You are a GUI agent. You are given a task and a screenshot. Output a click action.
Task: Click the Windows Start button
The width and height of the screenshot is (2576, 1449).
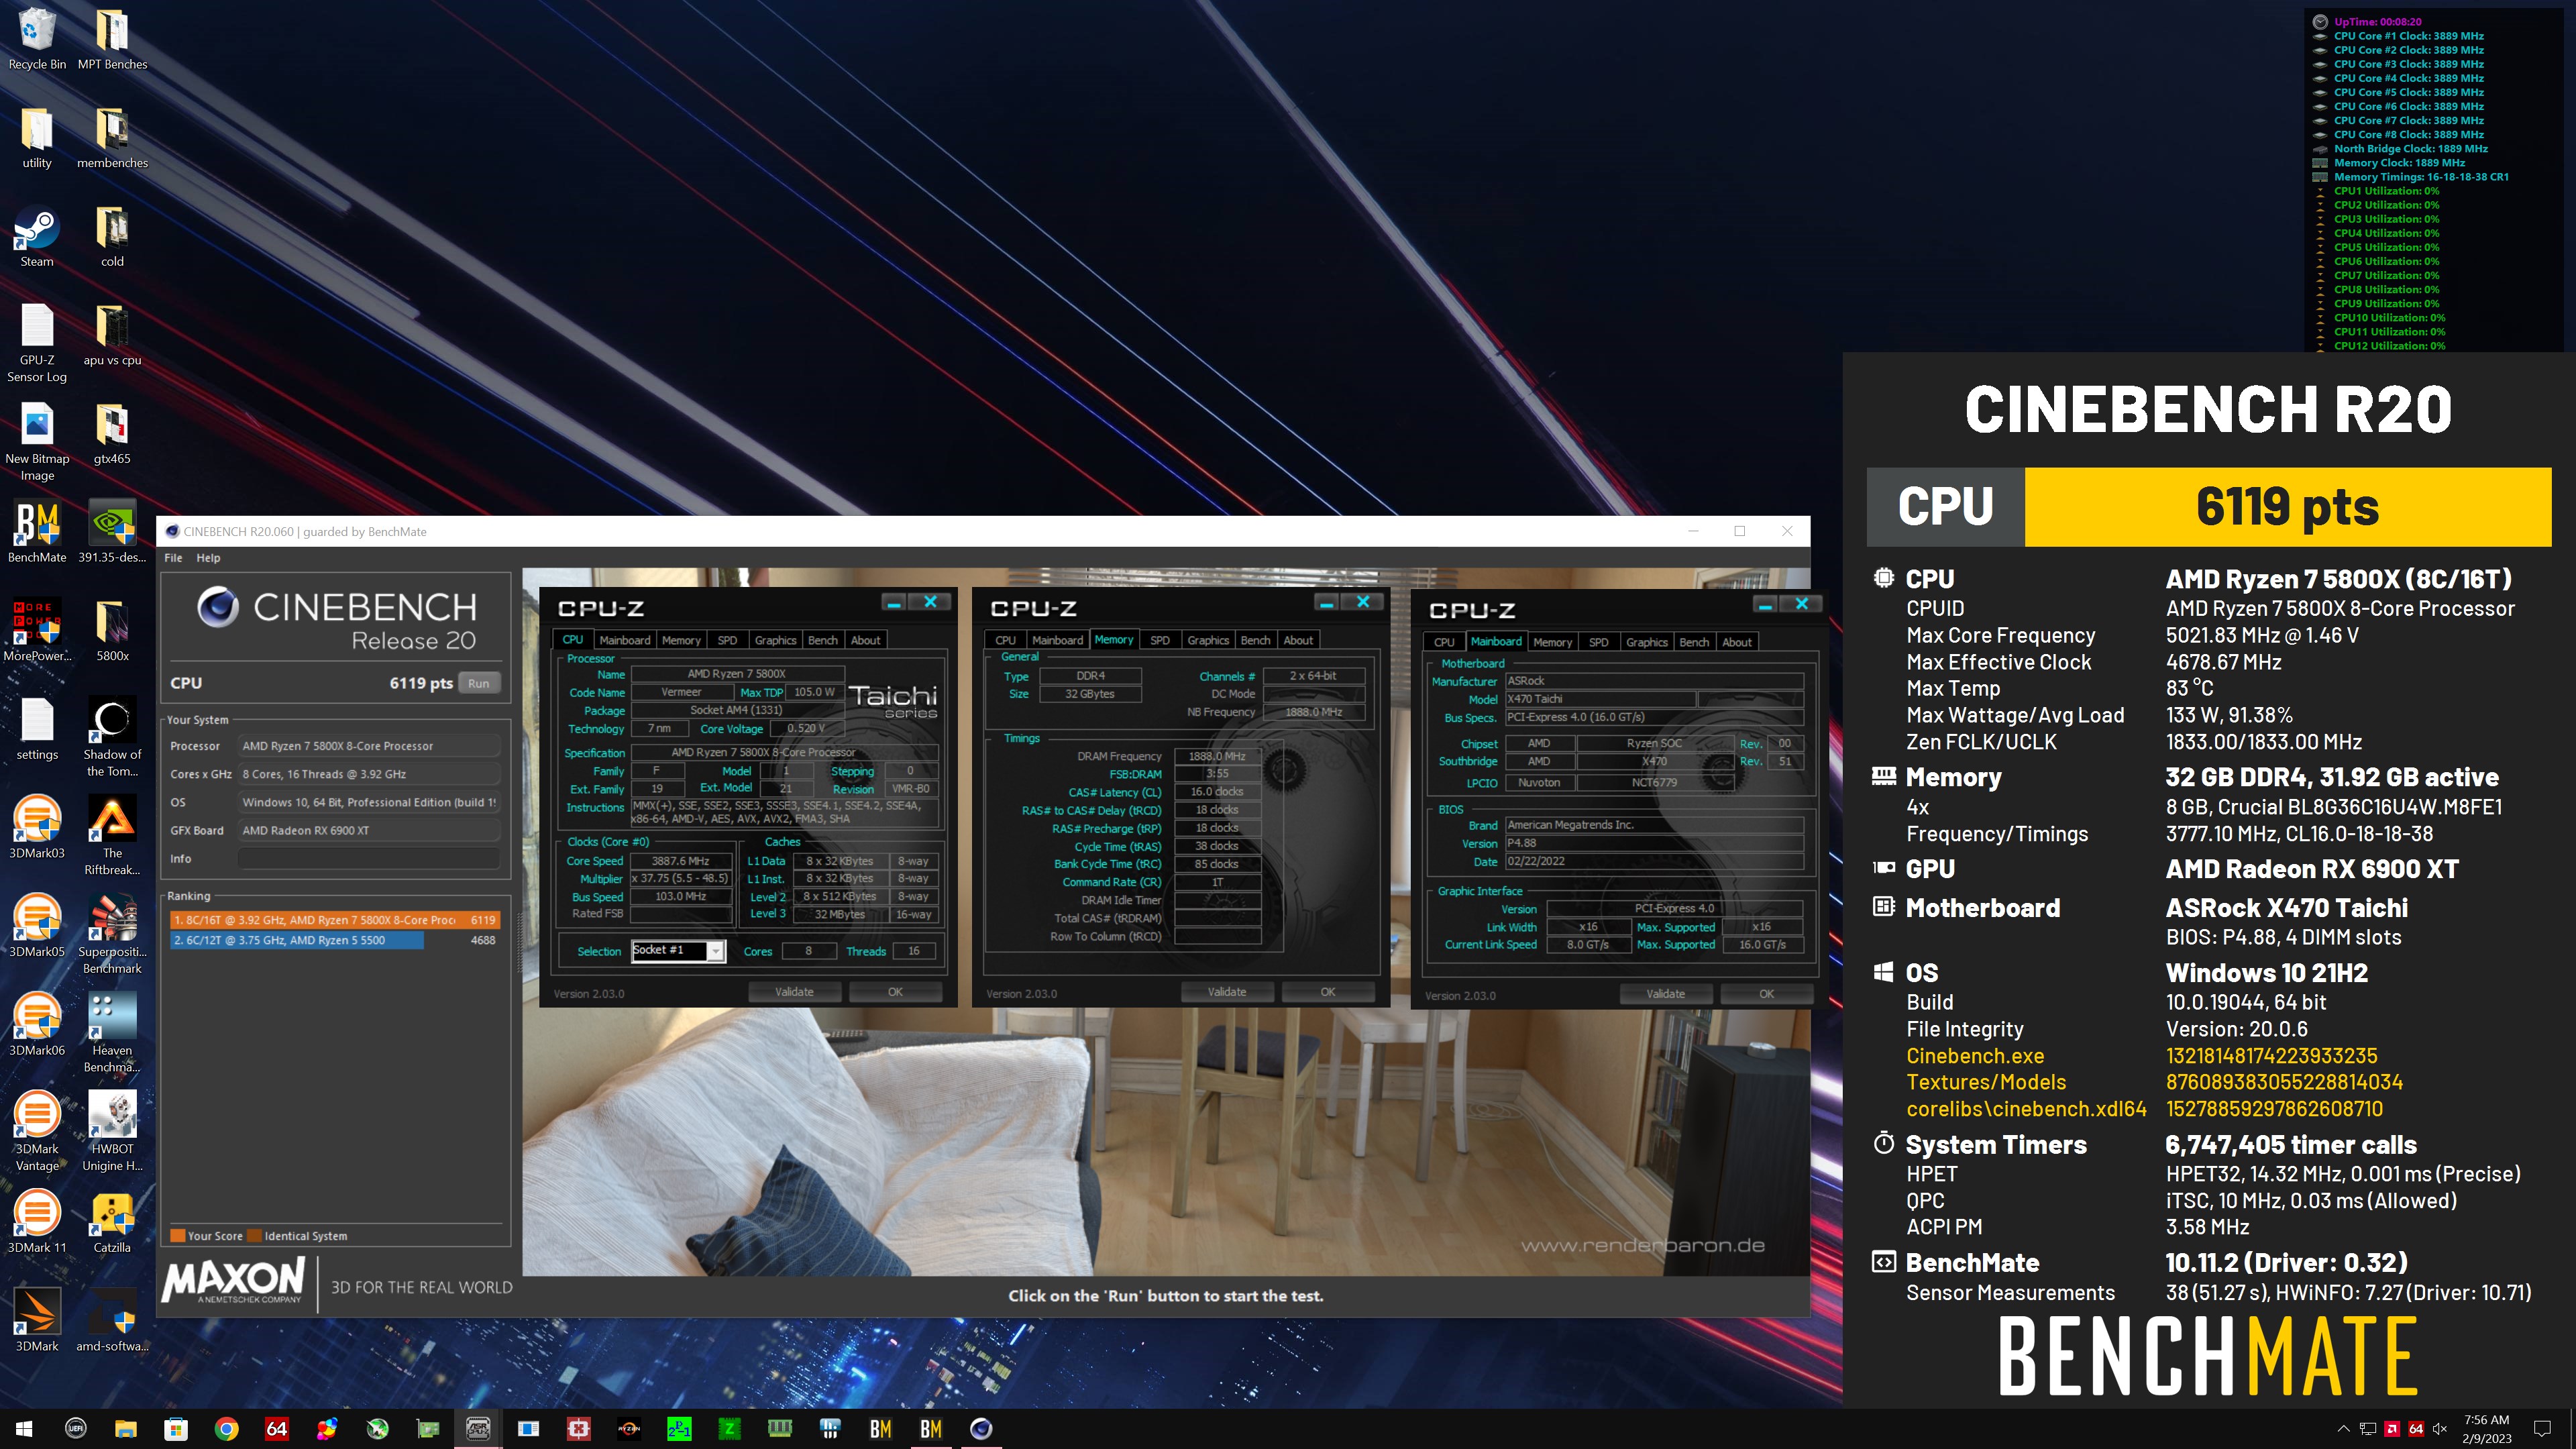click(25, 1428)
